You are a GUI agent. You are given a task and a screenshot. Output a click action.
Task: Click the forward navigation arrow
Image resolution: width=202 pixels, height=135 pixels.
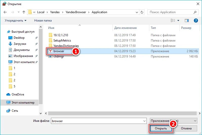[13, 12]
